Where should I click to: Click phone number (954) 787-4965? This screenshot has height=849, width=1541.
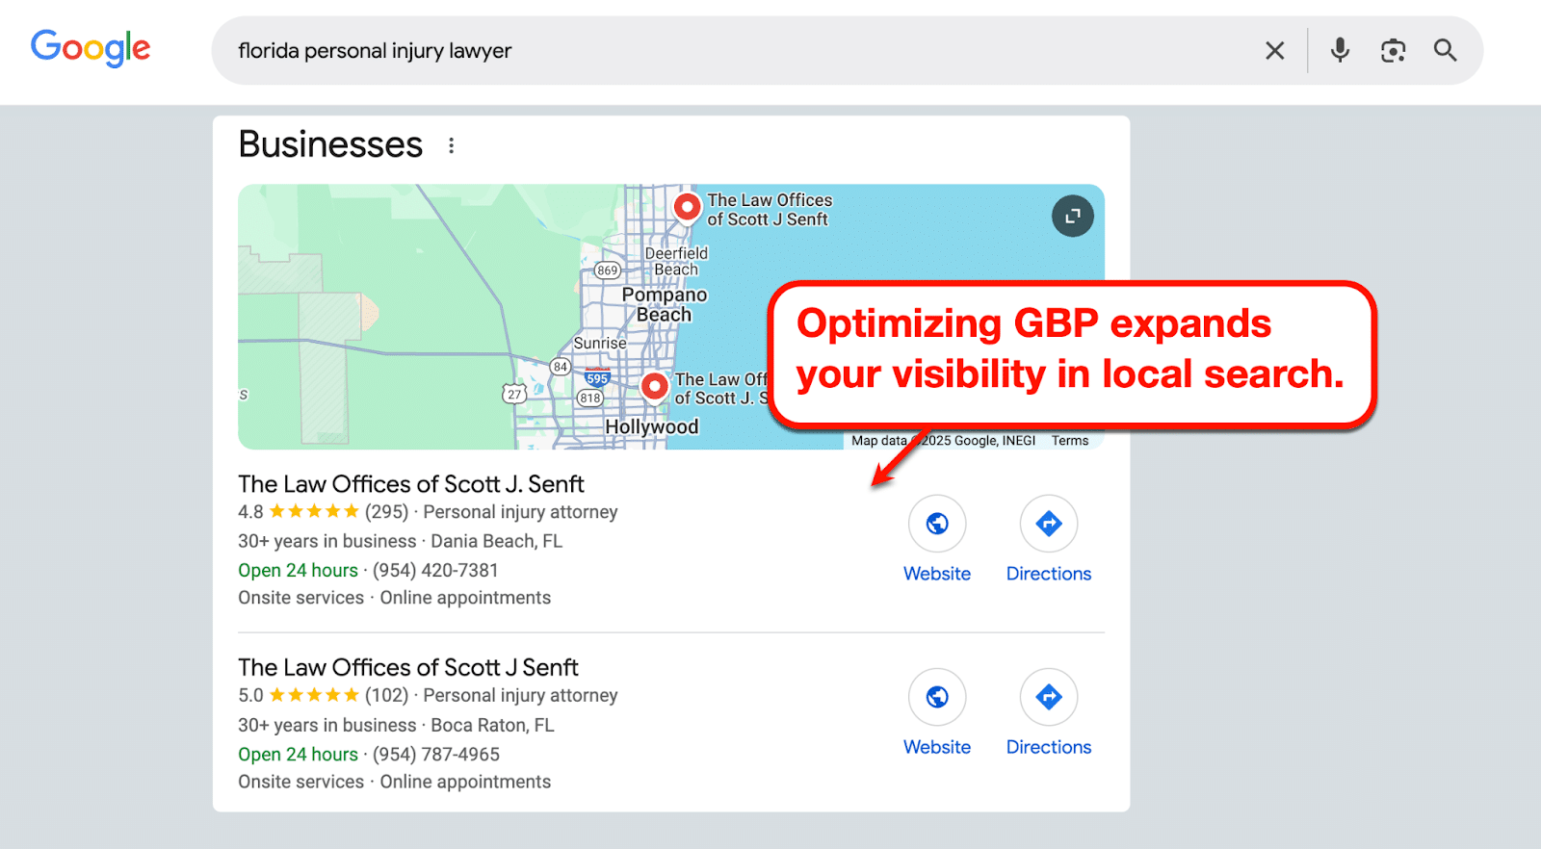coord(436,755)
